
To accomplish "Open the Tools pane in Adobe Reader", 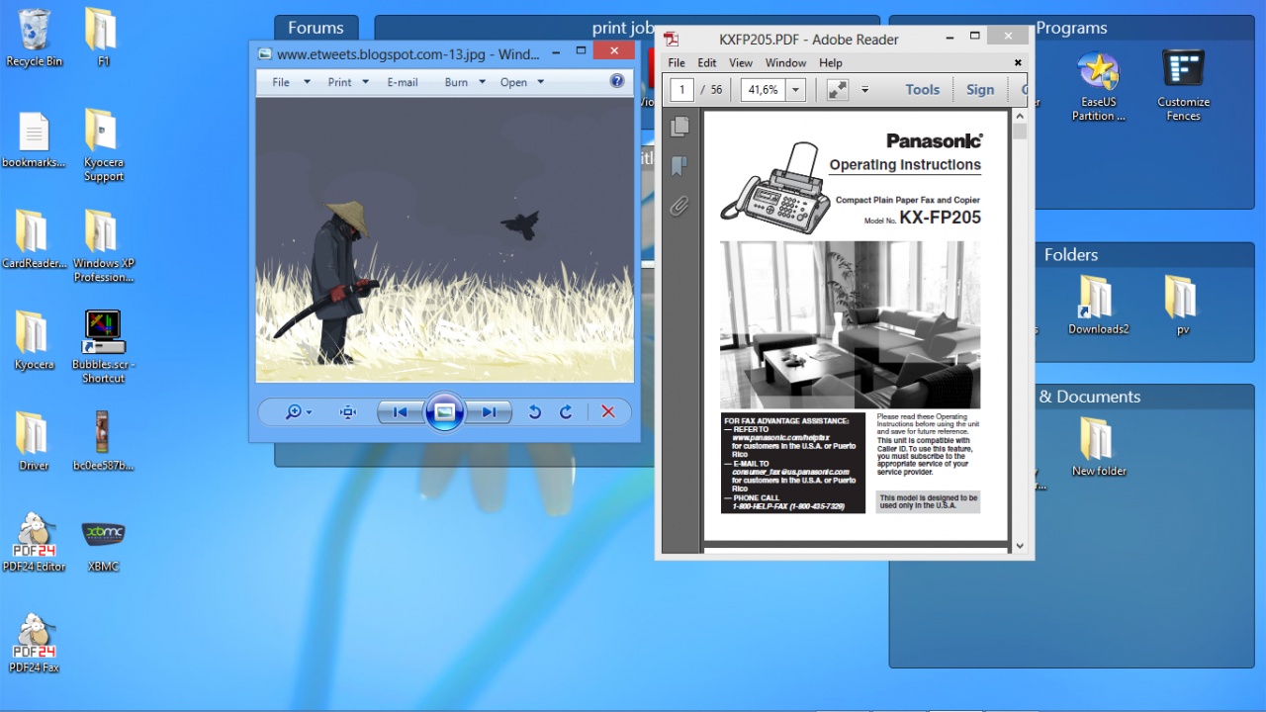I will [x=922, y=90].
